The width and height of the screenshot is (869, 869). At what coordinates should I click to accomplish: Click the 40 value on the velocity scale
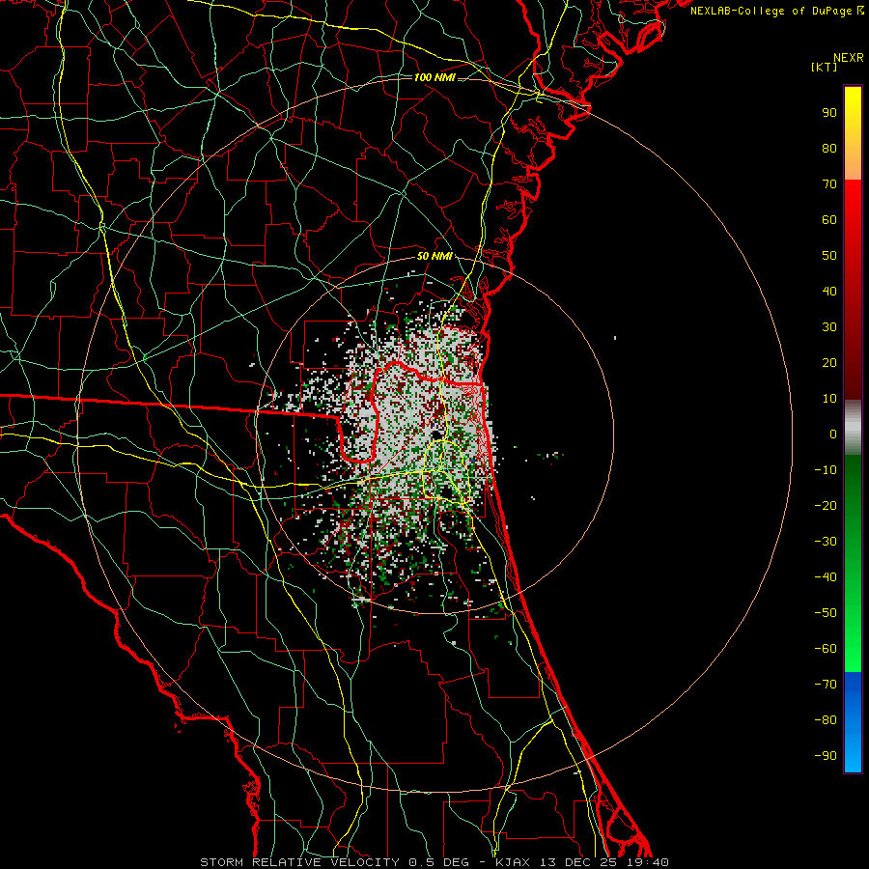click(829, 291)
